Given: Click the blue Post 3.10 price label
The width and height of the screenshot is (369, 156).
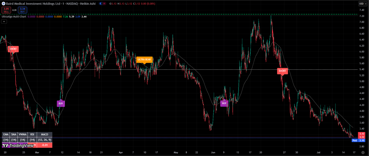Looking at the screenshot, I should (x=358, y=140).
